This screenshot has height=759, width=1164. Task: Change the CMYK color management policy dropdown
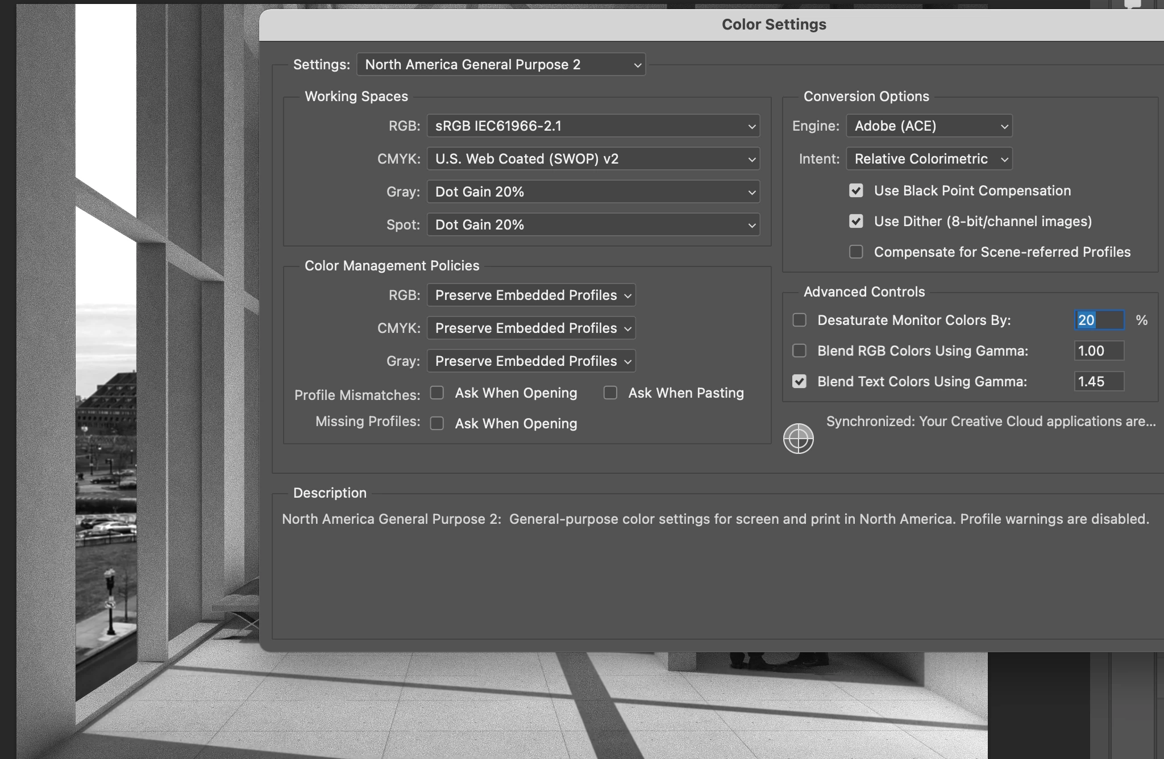[x=531, y=328]
